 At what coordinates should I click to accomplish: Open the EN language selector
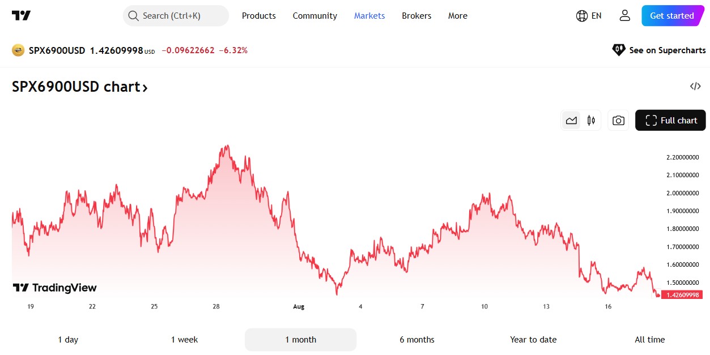(x=589, y=16)
